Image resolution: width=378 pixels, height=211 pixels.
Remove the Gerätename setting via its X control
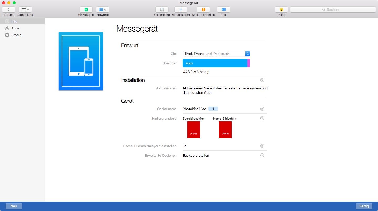262,109
